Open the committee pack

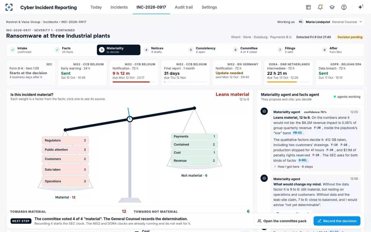282,221
